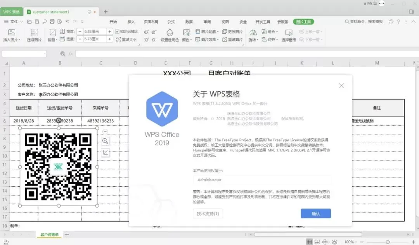Switch to the 云服务 ribbon tab
The image size is (419, 245).
tap(283, 22)
